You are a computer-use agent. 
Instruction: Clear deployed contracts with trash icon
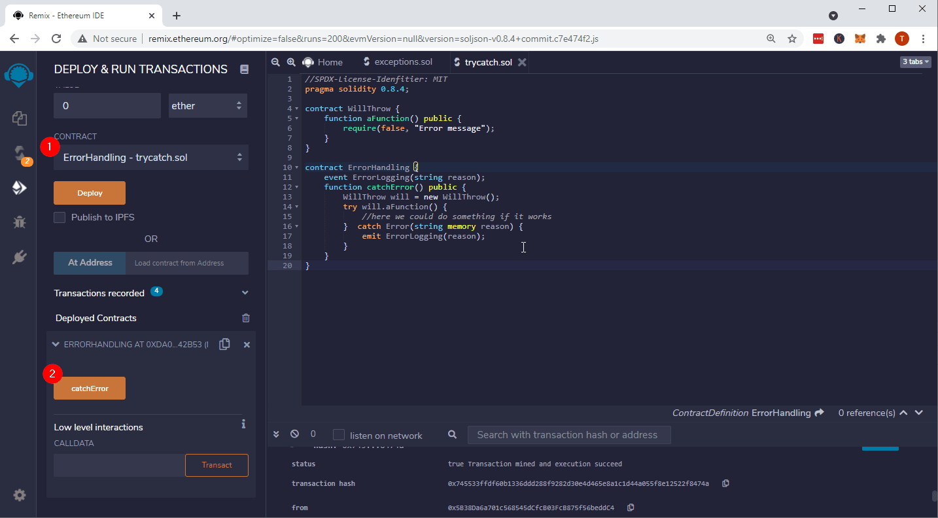pos(246,318)
